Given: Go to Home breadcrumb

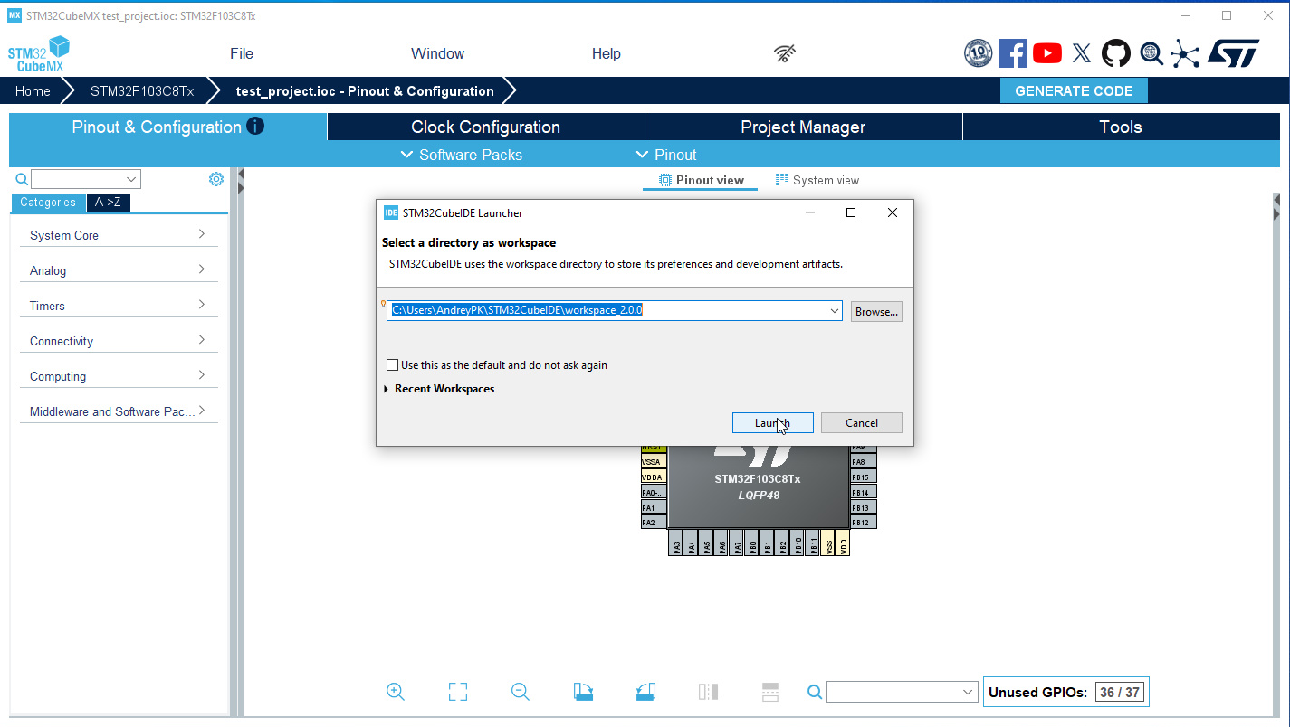Looking at the screenshot, I should [x=33, y=90].
